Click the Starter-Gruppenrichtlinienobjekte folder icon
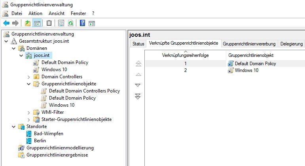The width and height of the screenshot is (305, 166). [36, 119]
